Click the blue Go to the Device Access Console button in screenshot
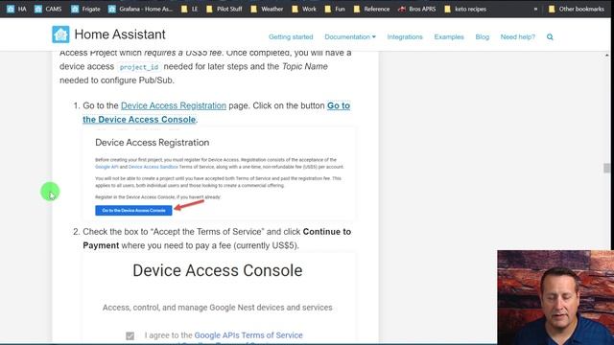 point(133,211)
